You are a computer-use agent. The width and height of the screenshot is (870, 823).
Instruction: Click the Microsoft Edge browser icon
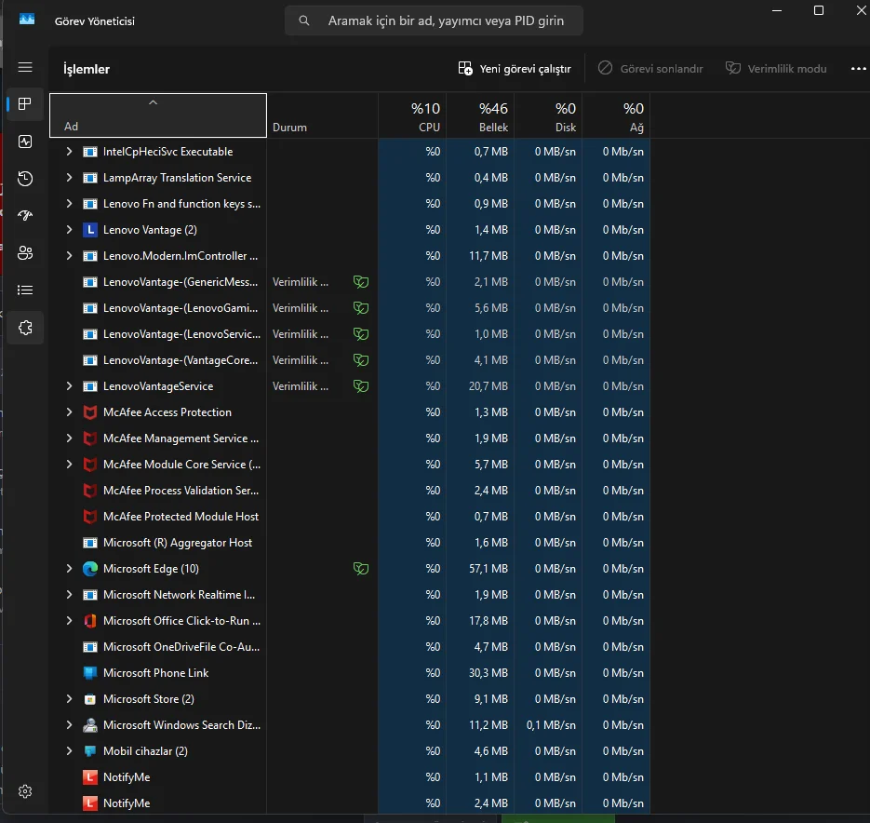[x=90, y=569]
